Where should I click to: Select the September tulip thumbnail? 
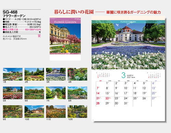13,111
